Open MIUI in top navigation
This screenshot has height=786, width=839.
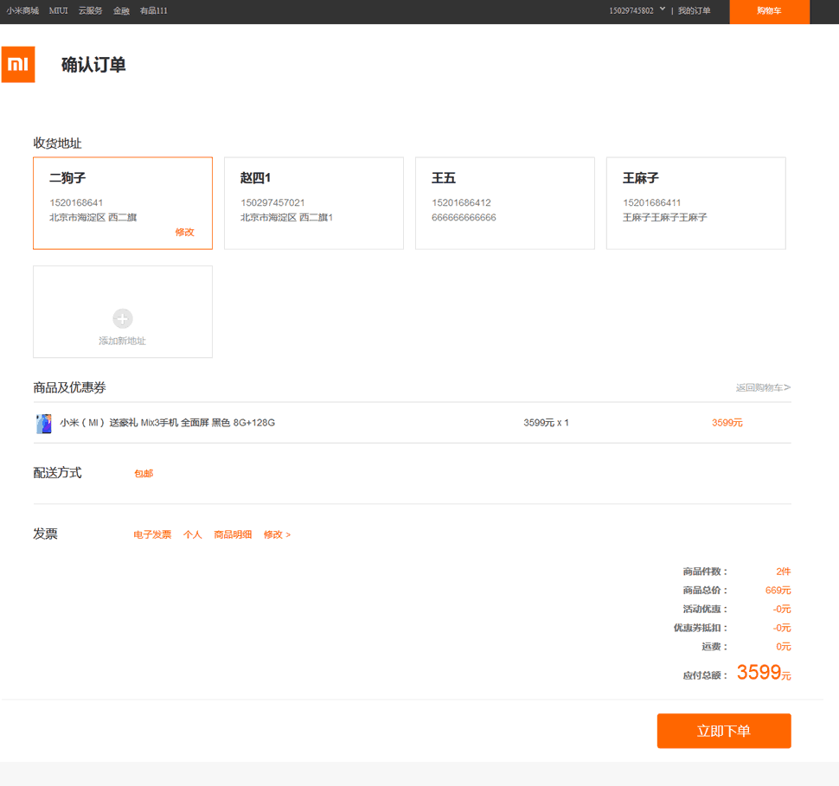(x=58, y=10)
